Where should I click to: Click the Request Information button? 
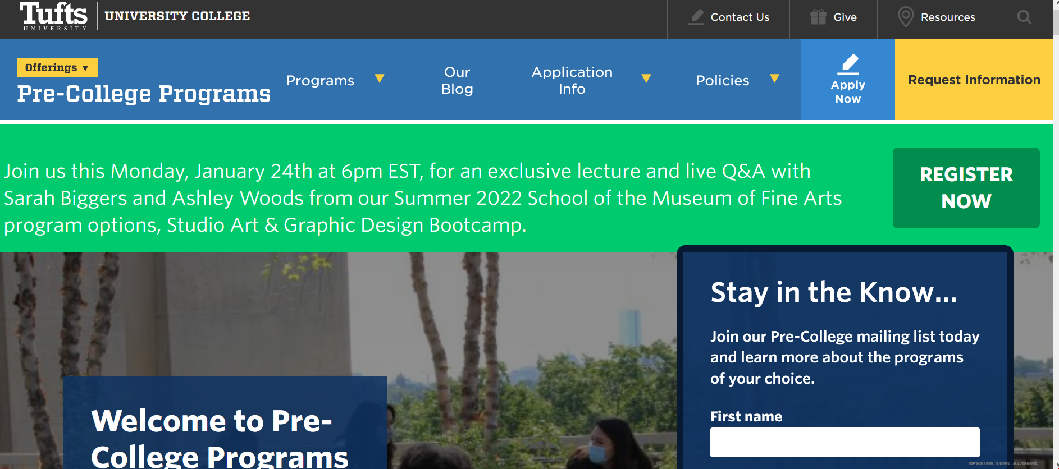pyautogui.click(x=974, y=80)
